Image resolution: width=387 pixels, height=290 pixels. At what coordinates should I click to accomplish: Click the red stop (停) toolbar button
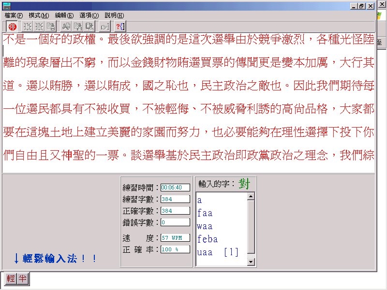13,27
